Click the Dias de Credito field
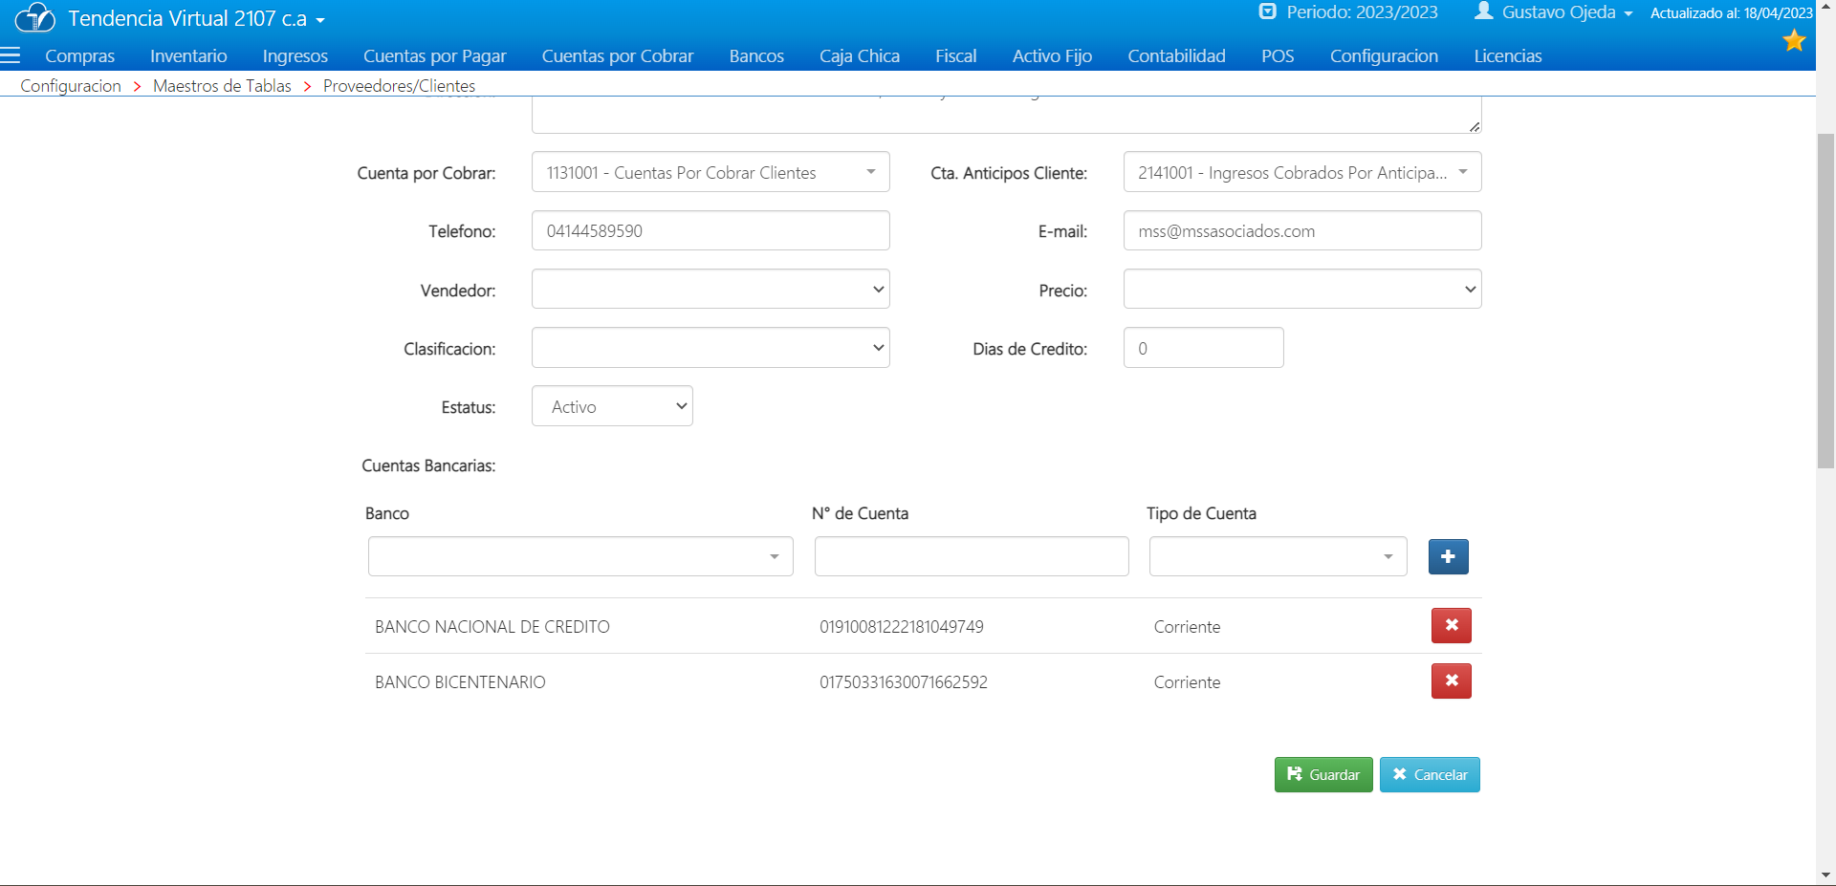This screenshot has height=886, width=1836. (1203, 348)
